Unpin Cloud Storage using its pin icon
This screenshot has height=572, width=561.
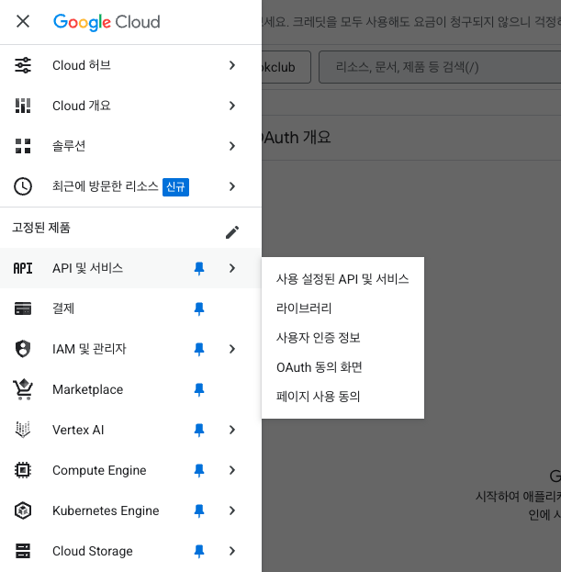[199, 551]
